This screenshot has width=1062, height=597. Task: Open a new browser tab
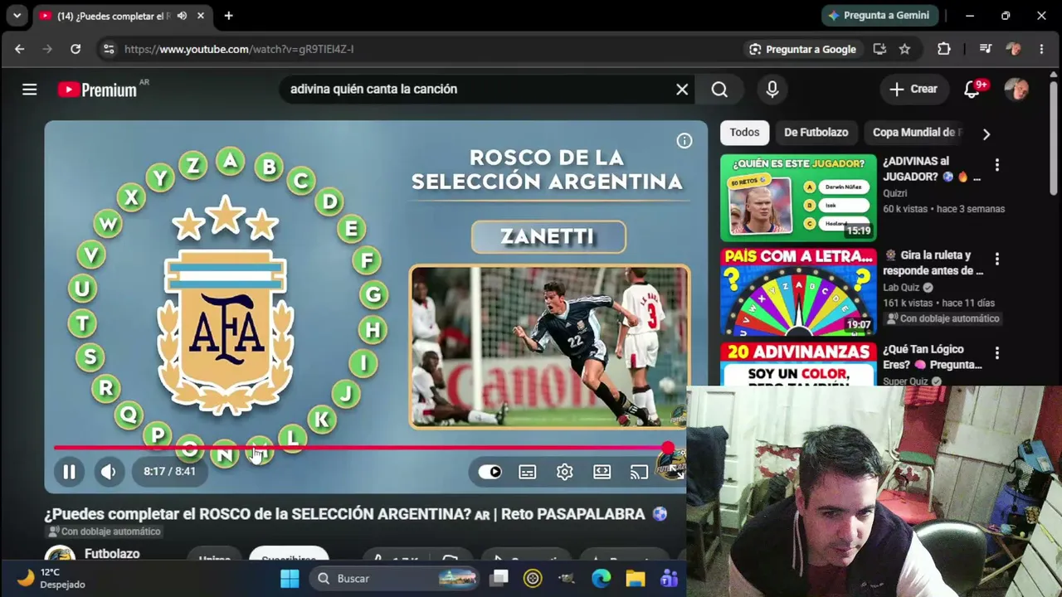click(229, 16)
